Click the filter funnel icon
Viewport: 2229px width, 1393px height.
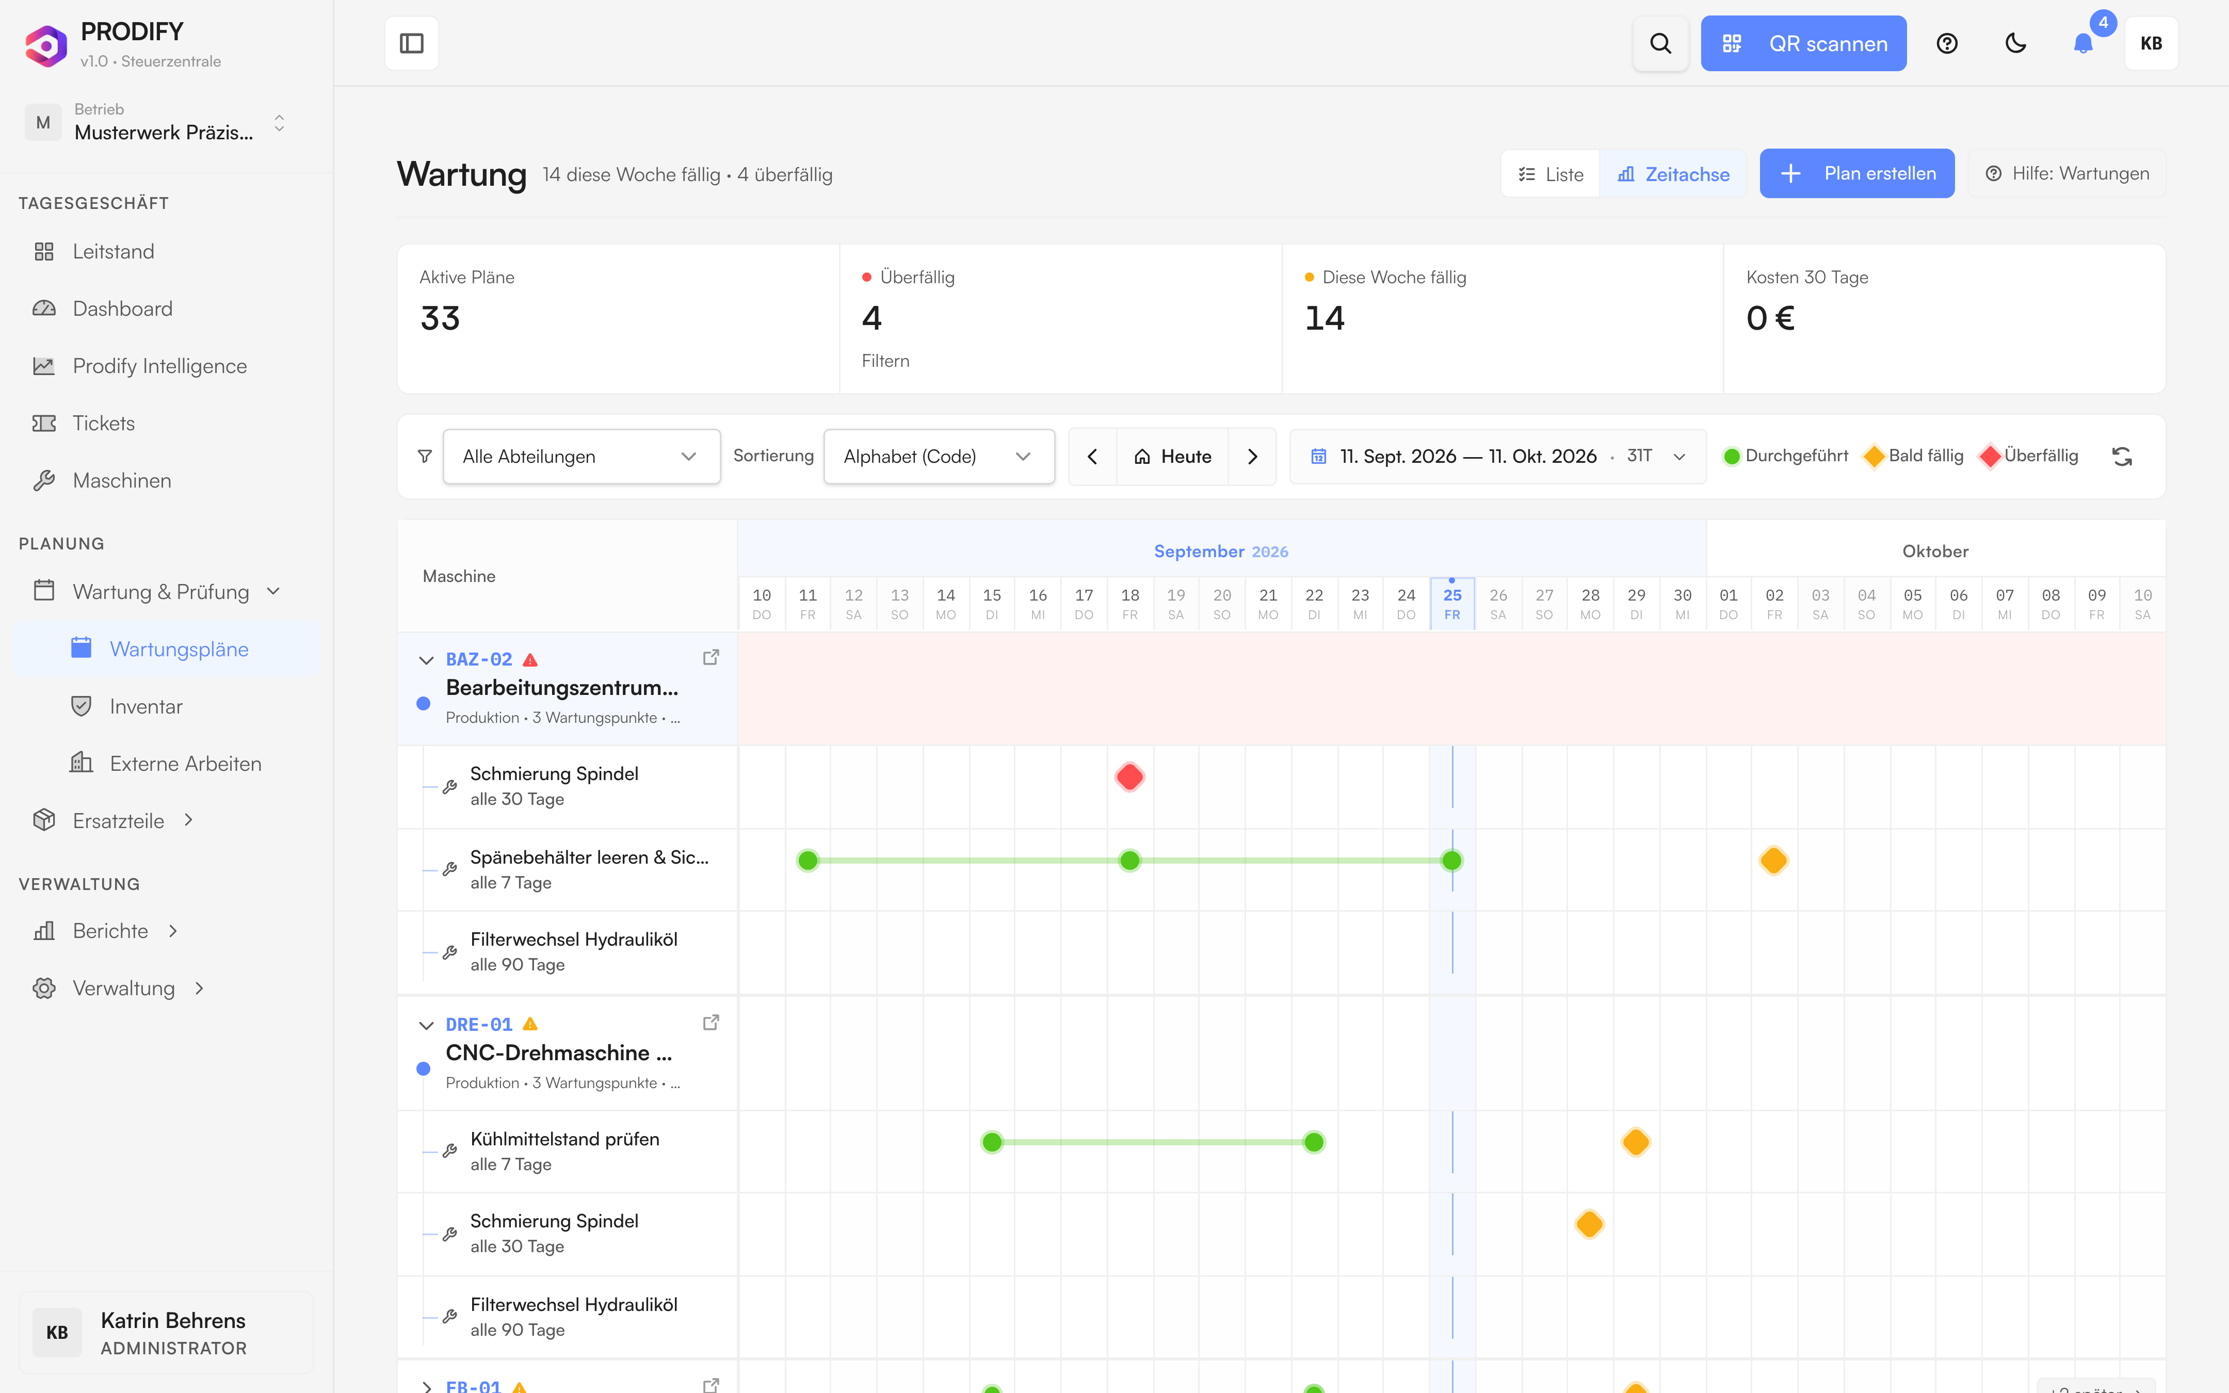pyautogui.click(x=424, y=456)
